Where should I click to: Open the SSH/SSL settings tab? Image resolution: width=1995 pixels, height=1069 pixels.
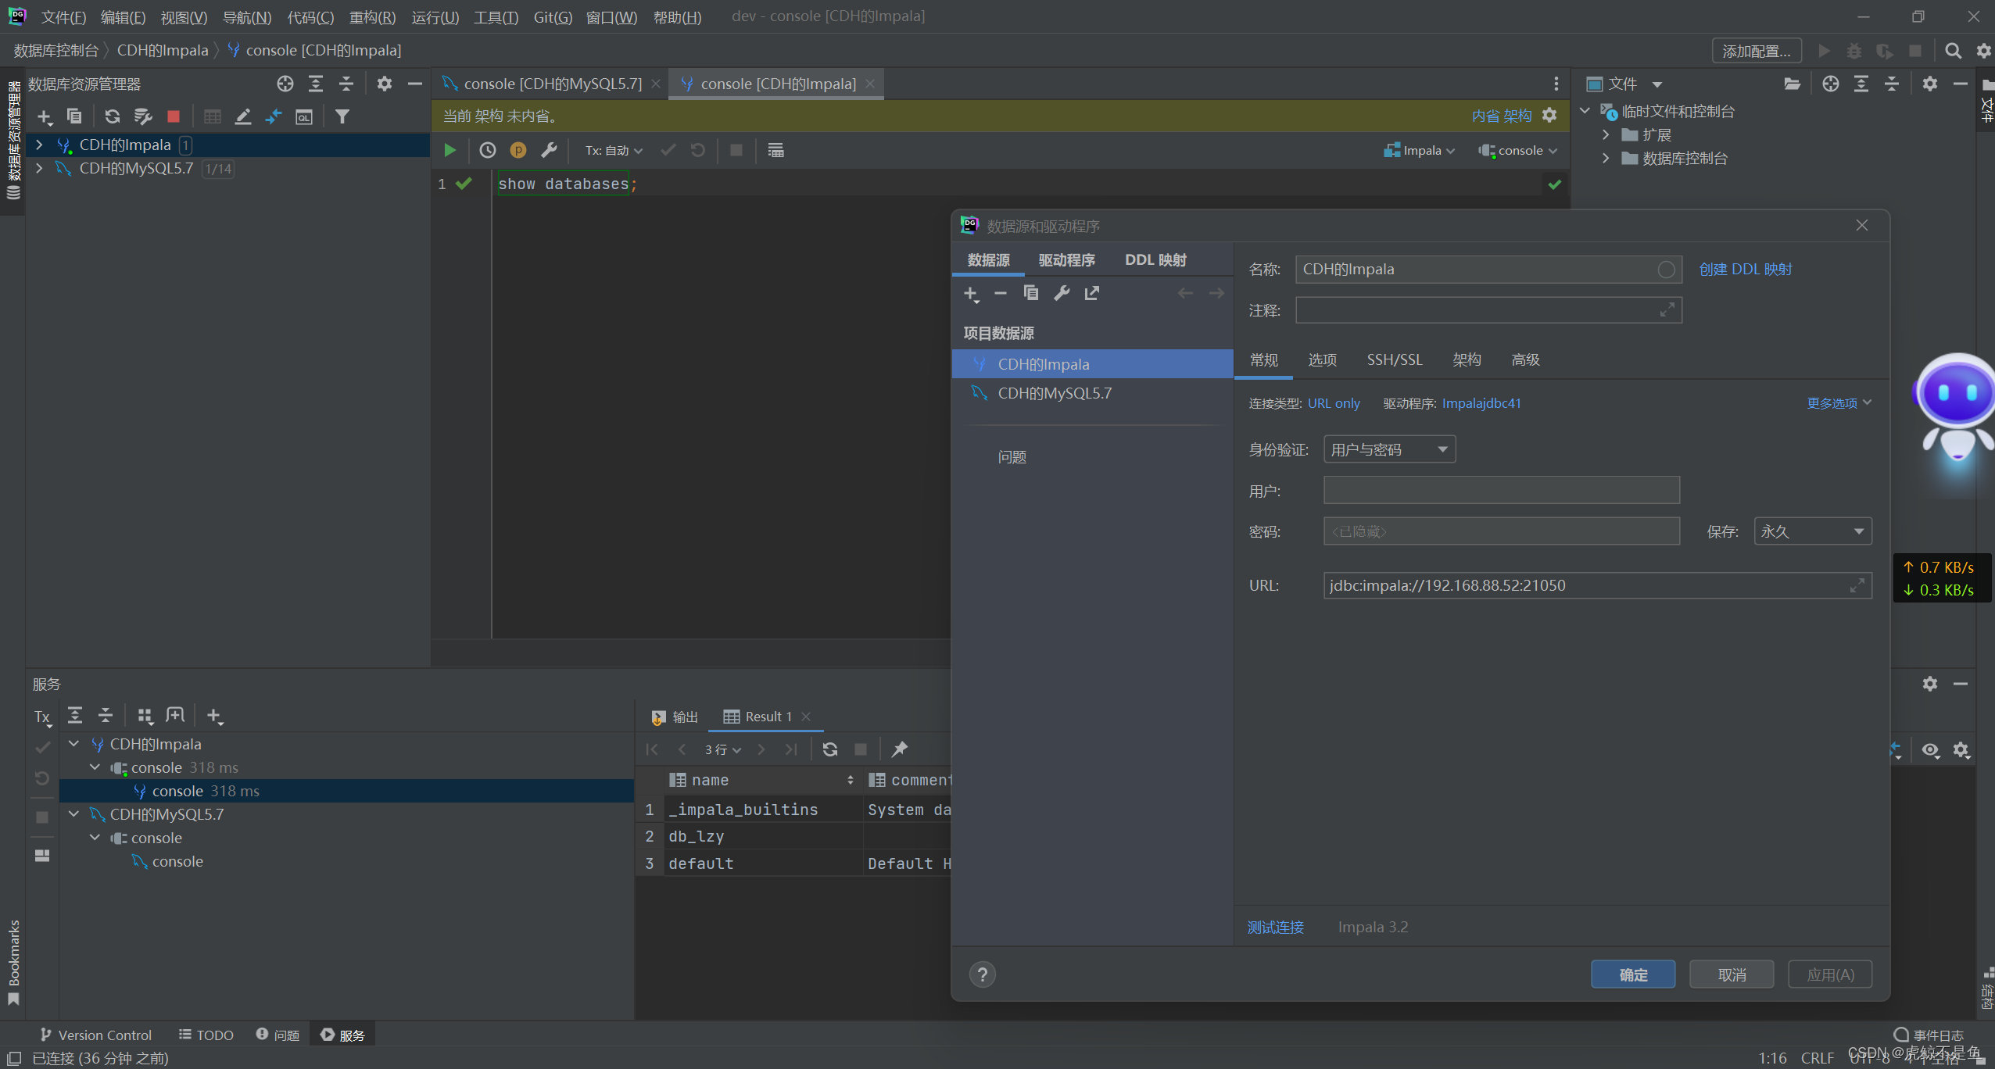point(1394,359)
